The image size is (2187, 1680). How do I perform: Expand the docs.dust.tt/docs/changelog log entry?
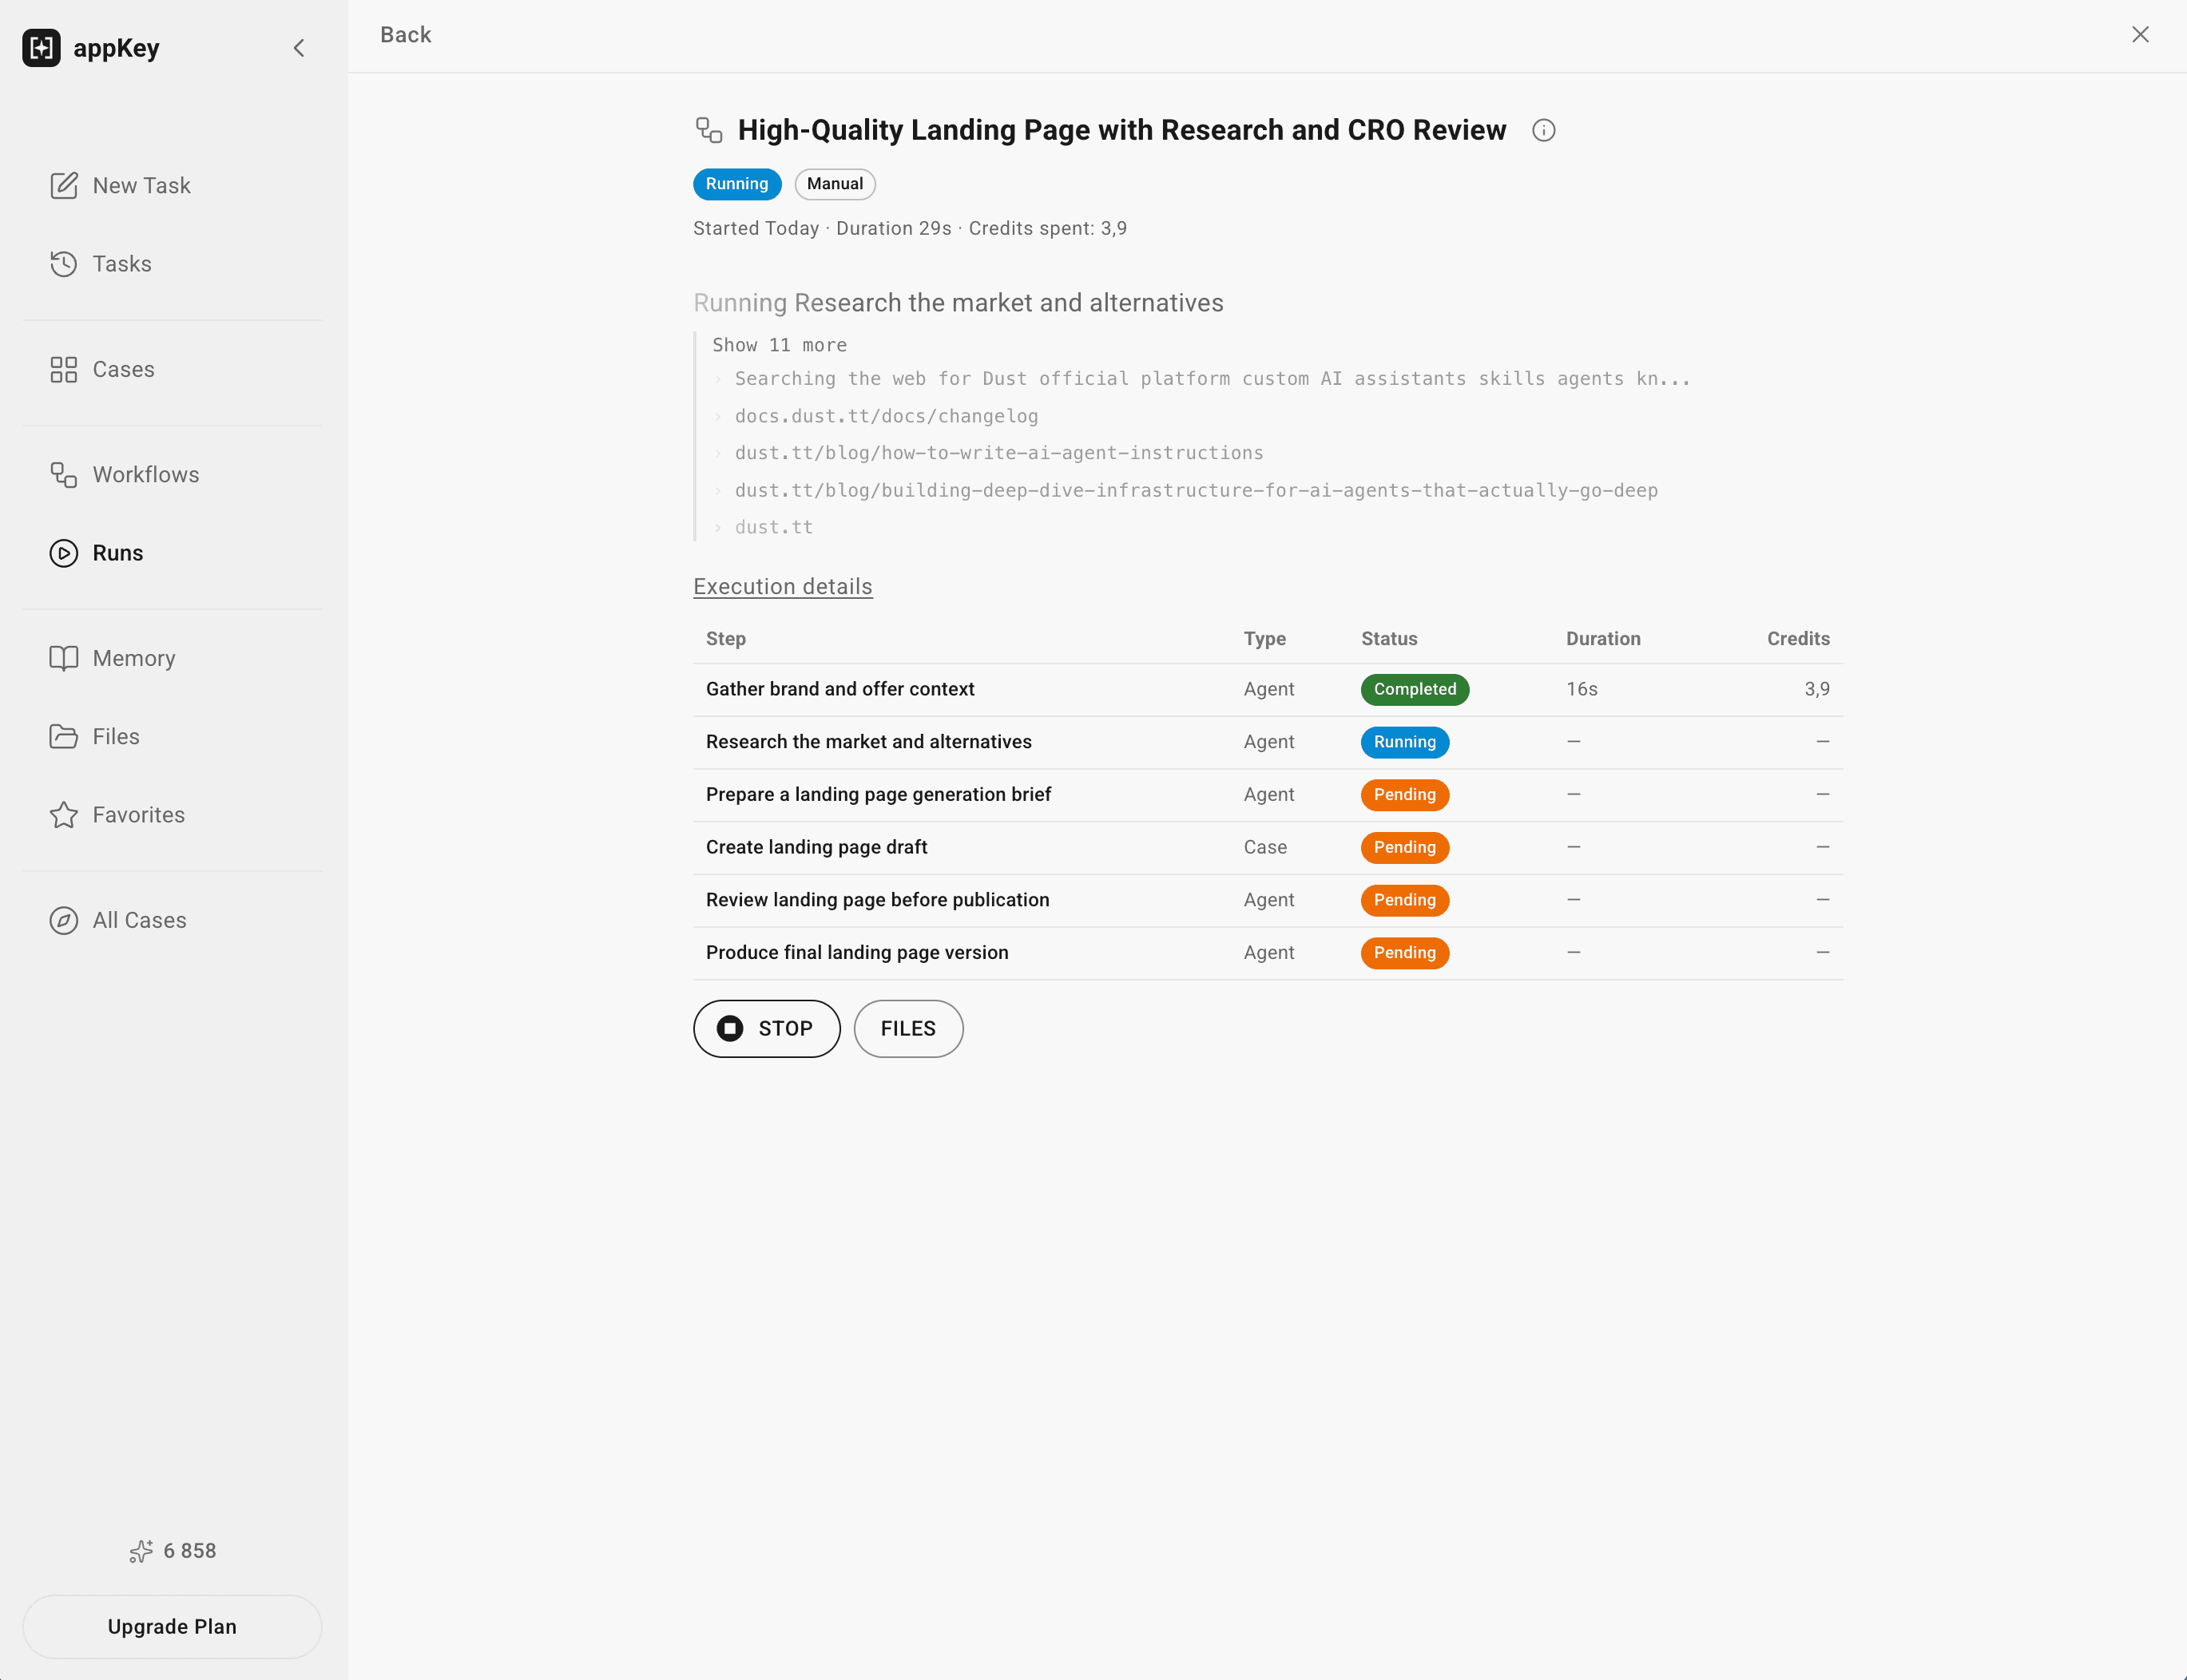(x=887, y=416)
